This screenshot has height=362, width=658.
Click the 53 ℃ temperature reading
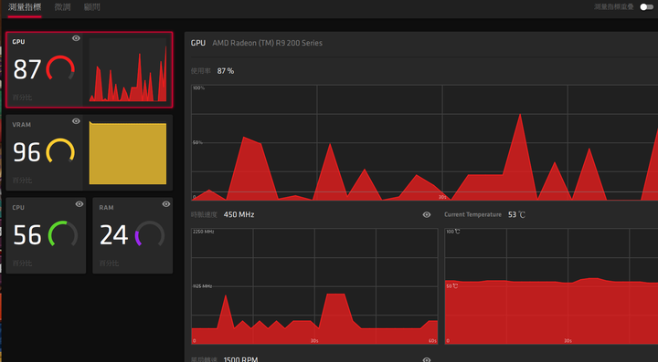tap(516, 214)
